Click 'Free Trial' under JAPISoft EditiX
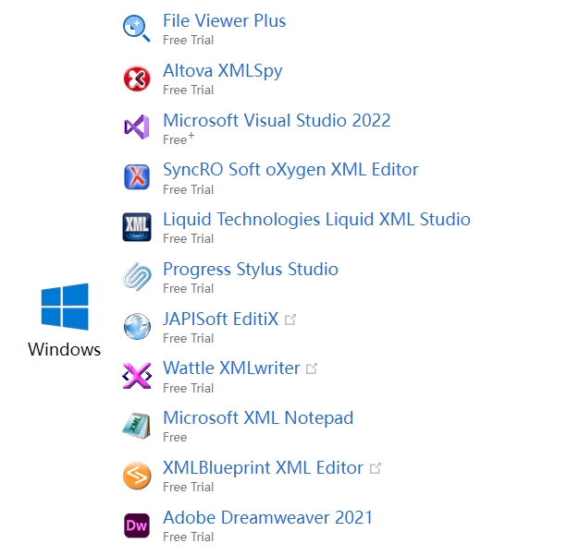Screen dimensions: 567x555 point(188,338)
